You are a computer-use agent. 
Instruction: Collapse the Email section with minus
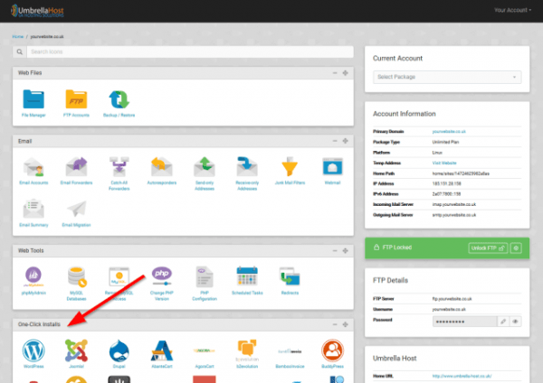[x=334, y=141]
